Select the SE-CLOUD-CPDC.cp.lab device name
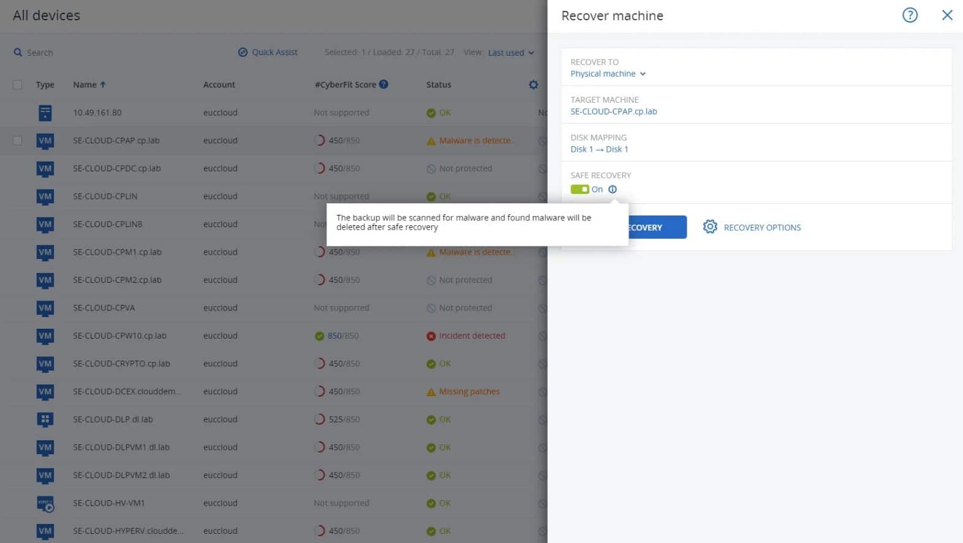 pos(117,168)
